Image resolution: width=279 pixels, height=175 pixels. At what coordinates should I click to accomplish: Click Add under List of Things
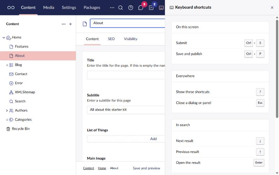pyautogui.click(x=153, y=139)
